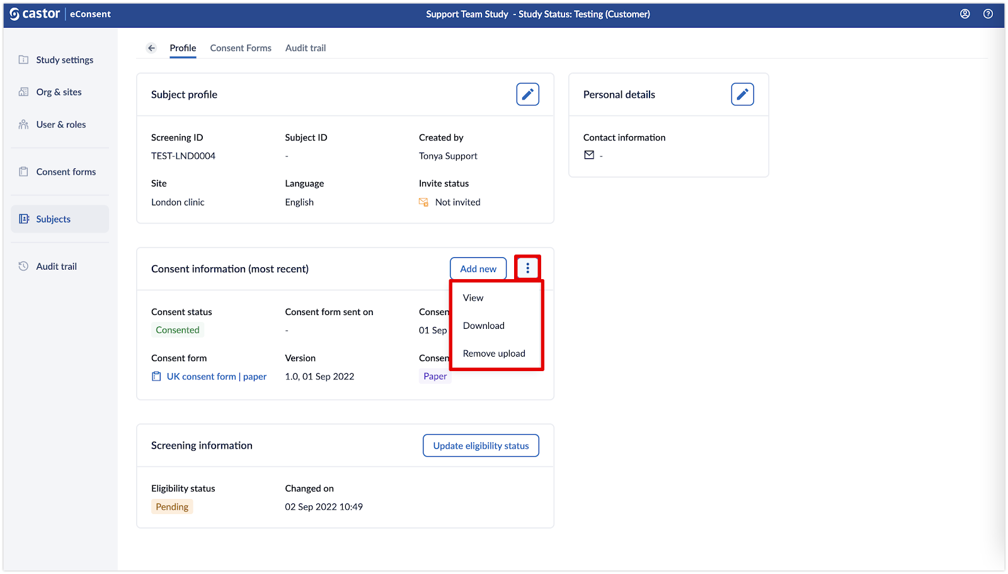
Task: Click version value 1.0, 01 Sep 2022
Action: click(x=319, y=377)
